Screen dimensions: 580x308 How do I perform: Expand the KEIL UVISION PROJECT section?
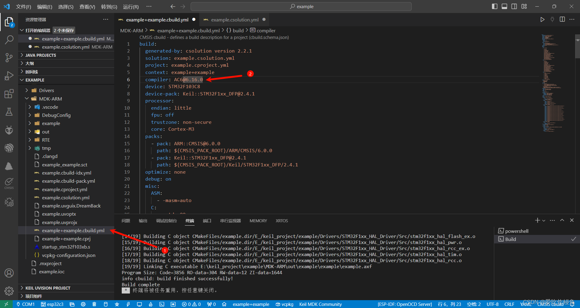67,288
